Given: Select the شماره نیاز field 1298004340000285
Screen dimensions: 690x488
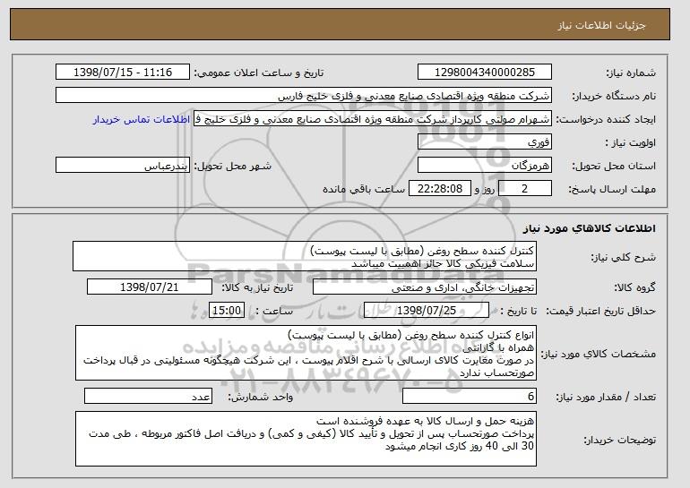Looking at the screenshot, I should (x=485, y=73).
